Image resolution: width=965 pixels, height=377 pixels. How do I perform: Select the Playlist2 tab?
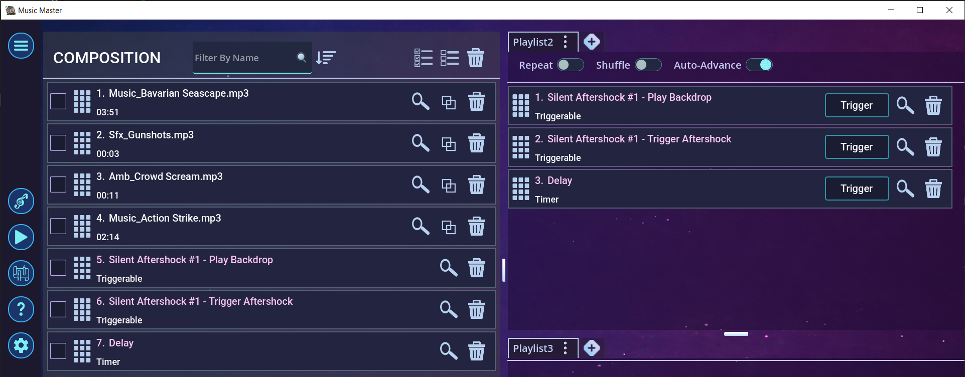533,42
